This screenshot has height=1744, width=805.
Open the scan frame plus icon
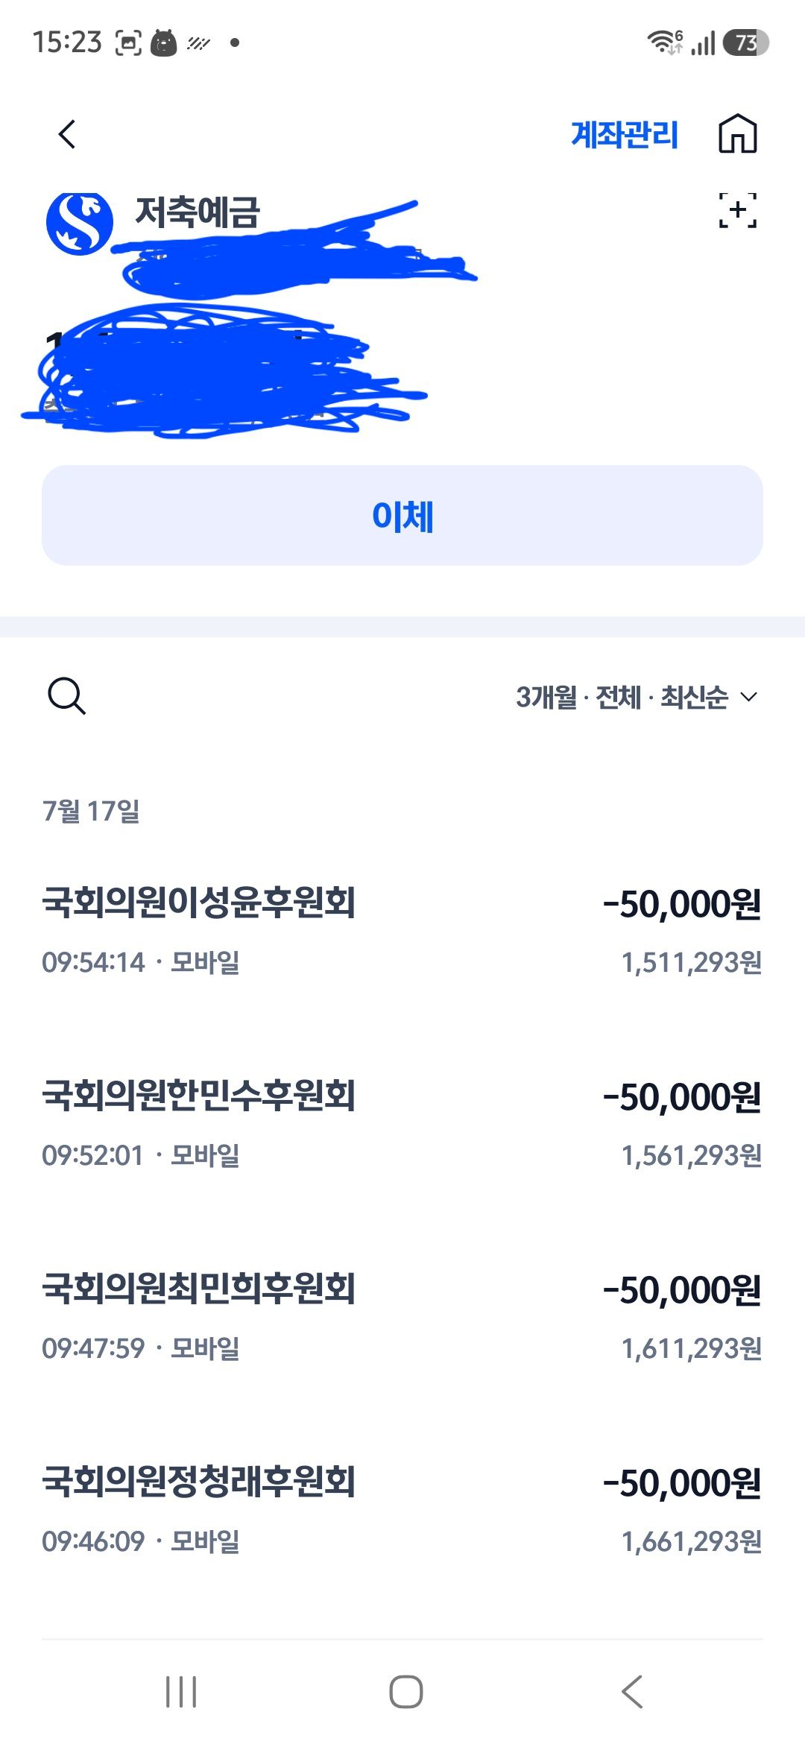(737, 210)
